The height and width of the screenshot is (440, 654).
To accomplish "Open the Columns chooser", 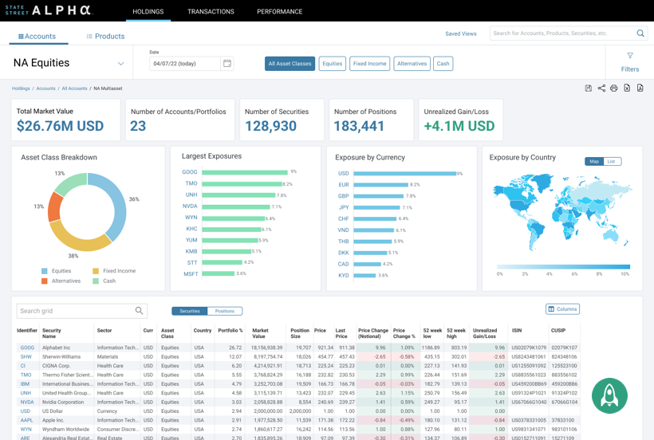I will pyautogui.click(x=562, y=309).
